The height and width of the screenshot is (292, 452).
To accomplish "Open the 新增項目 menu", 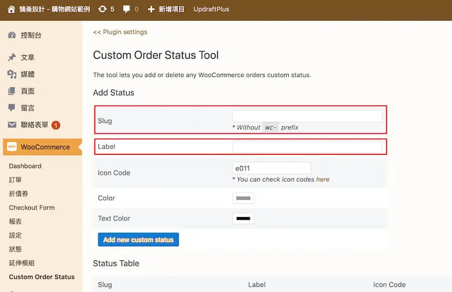I will click(172, 9).
